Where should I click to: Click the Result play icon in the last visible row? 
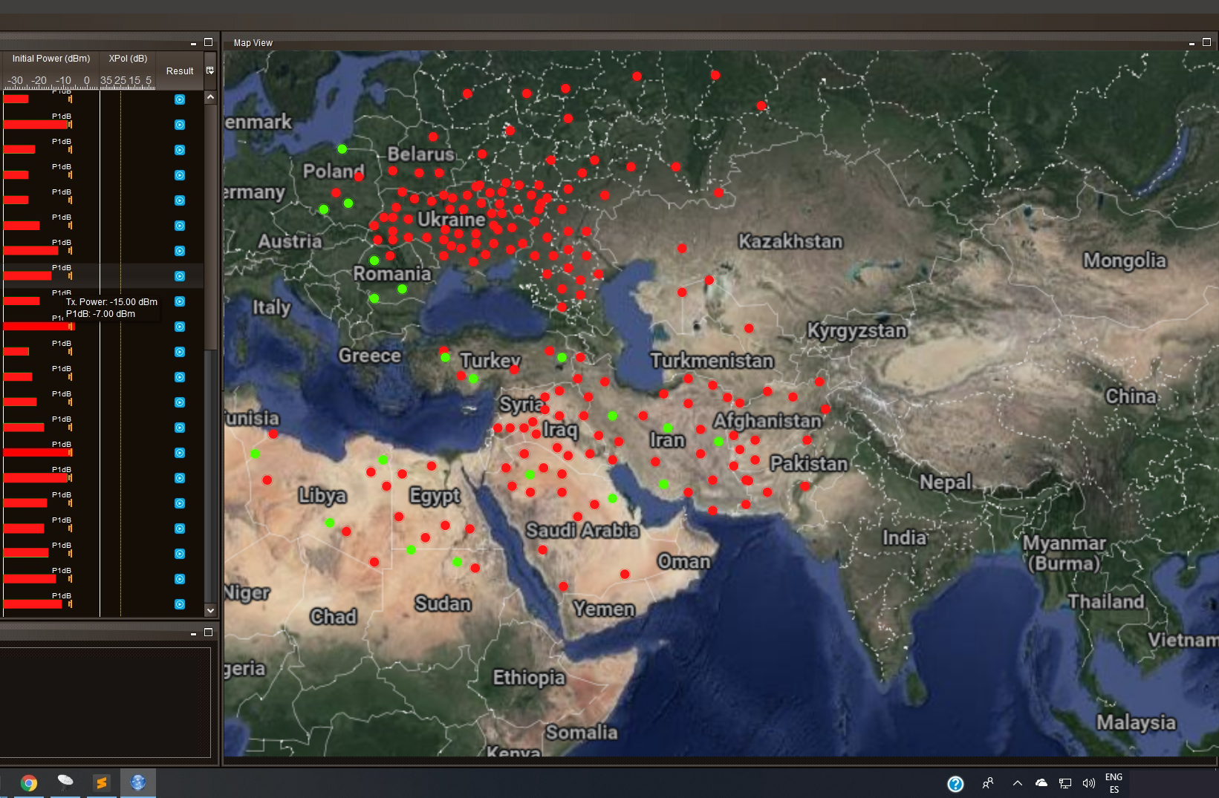[x=180, y=604]
